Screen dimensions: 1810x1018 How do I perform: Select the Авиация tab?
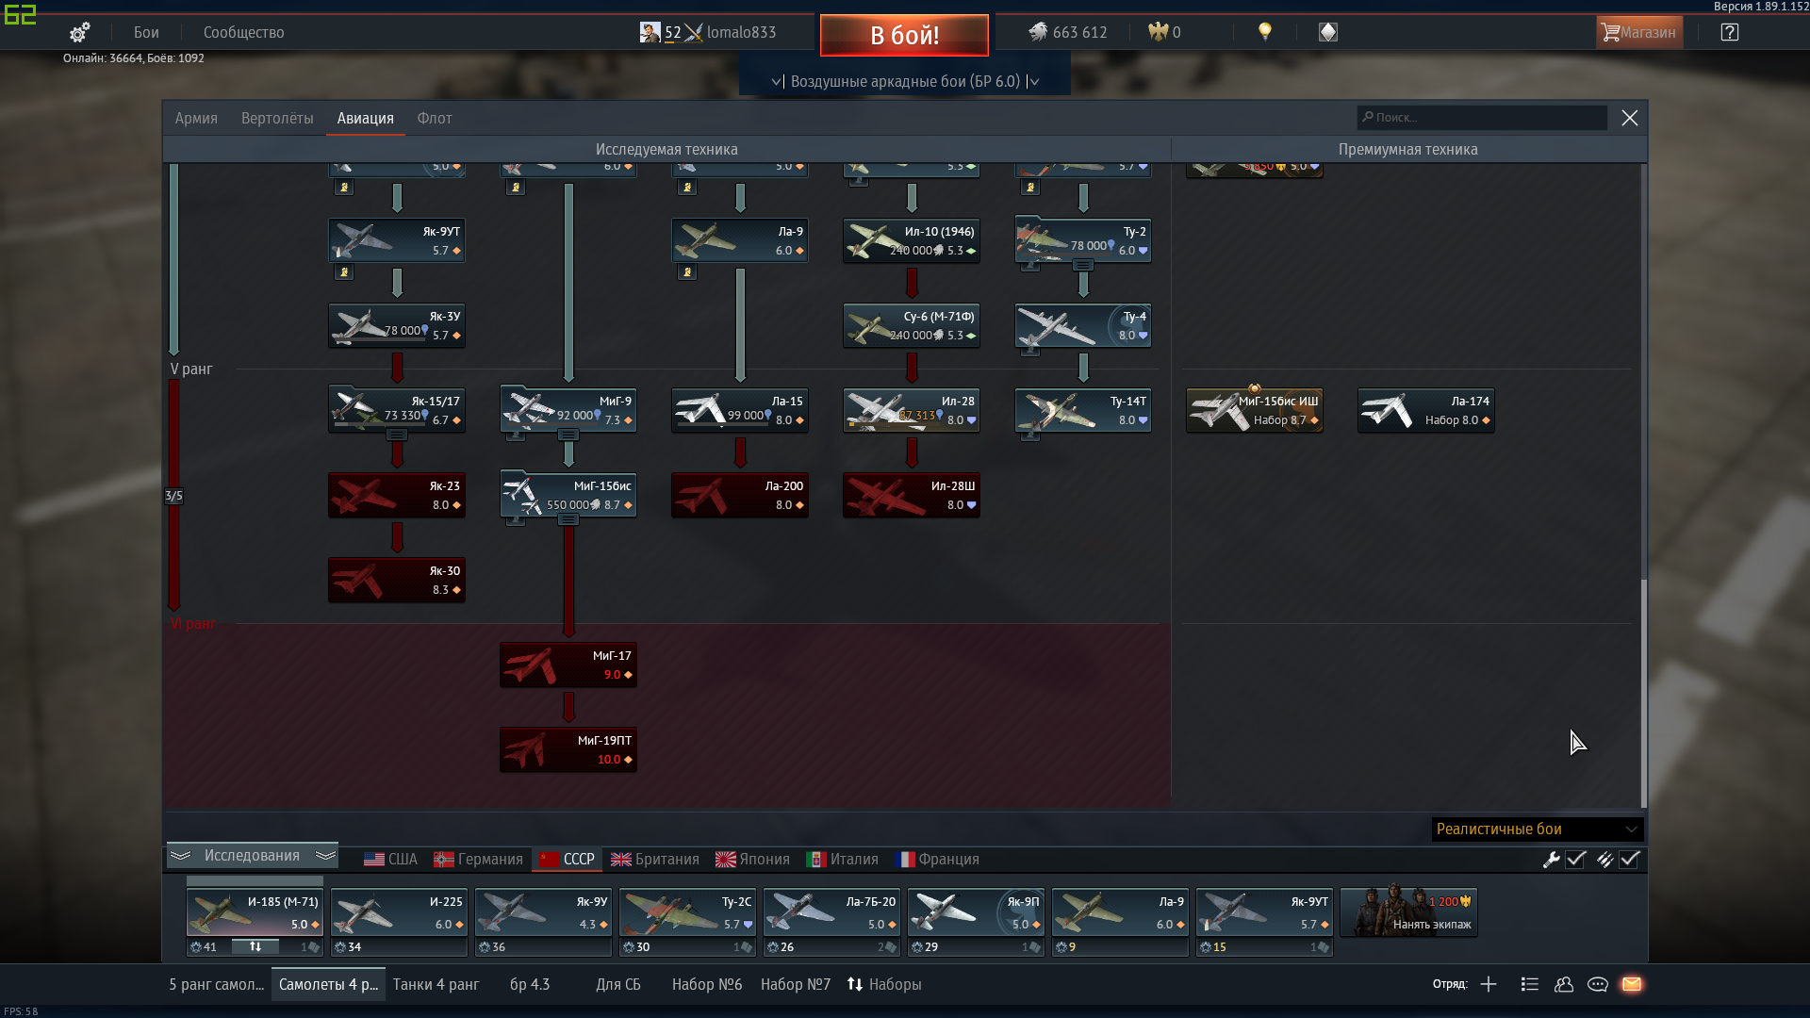pos(366,118)
